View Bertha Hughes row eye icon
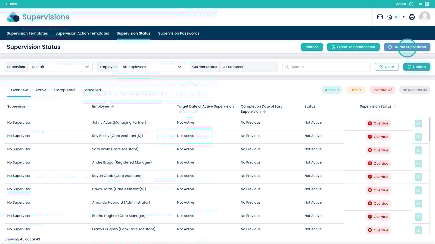The width and height of the screenshot is (435, 244). (418, 217)
